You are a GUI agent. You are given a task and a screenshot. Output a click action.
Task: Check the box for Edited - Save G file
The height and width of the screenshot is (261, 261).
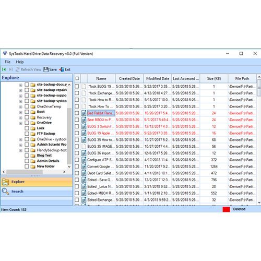[x=77, y=180]
